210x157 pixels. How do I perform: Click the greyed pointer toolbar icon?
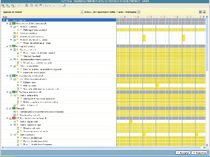click(53, 6)
